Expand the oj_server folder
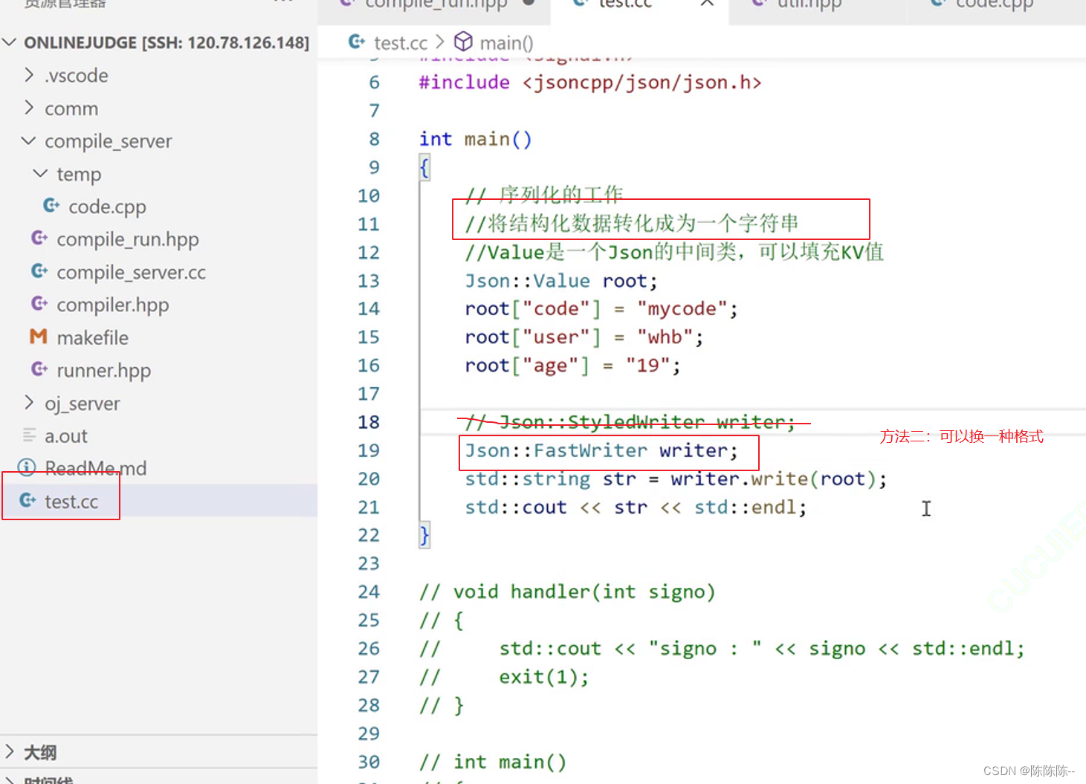The width and height of the screenshot is (1086, 784). pyautogui.click(x=29, y=403)
